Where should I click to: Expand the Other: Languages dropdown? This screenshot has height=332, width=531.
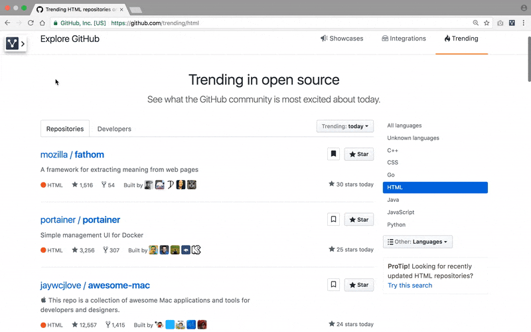417,242
